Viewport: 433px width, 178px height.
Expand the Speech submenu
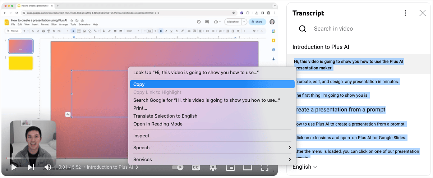coord(212,147)
